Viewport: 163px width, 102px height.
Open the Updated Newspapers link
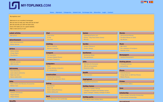pyautogui.click(x=127, y=57)
